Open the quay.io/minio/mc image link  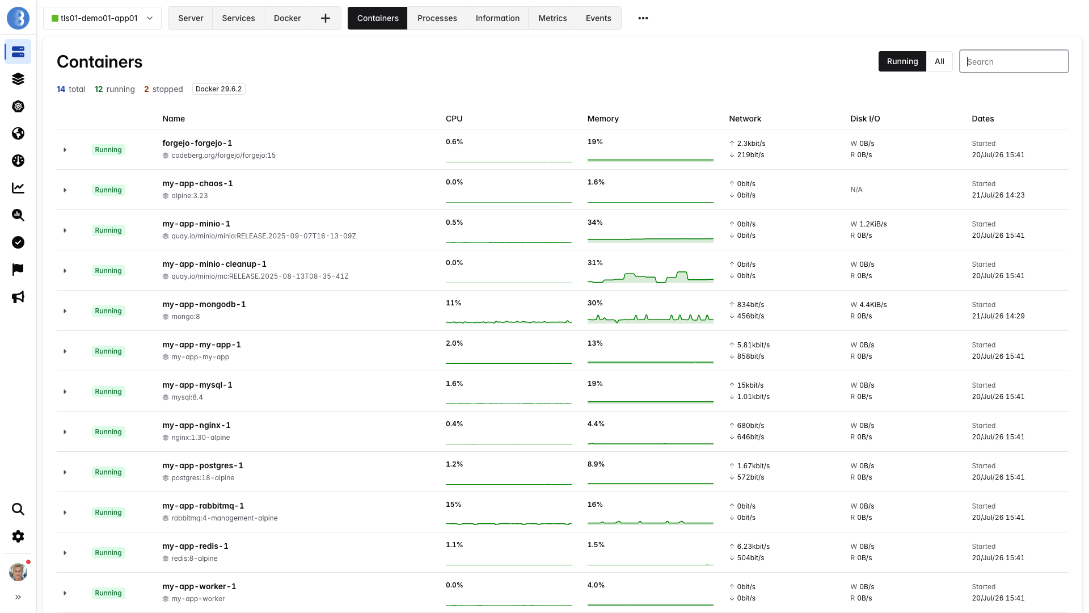coord(260,276)
